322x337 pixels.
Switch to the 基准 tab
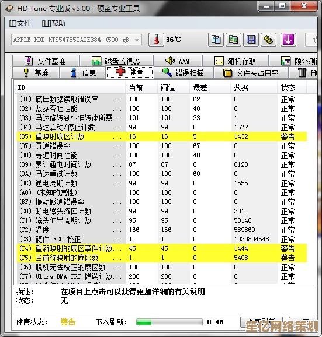[x=36, y=73]
